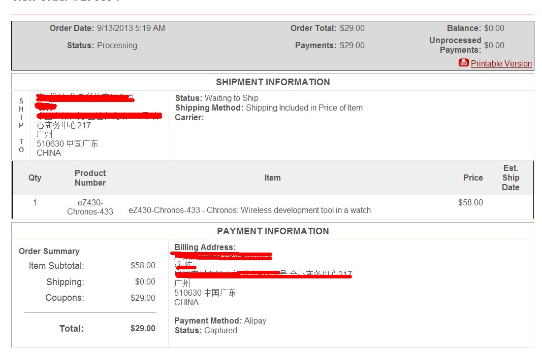Click the Waiting to Ship status
This screenshot has width=542, height=355.
click(231, 98)
